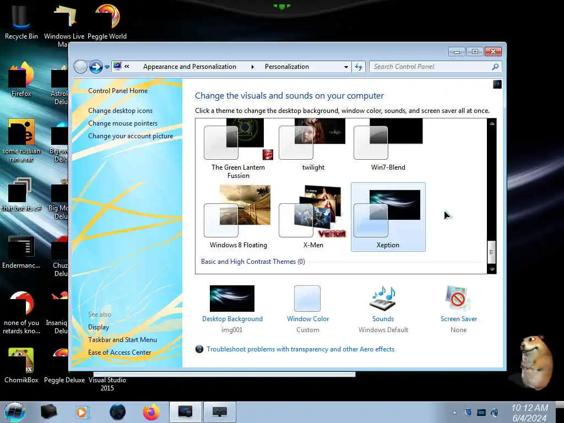Screen dimensions: 564x423
Task: Click the search magnifier icon
Action: (495, 67)
